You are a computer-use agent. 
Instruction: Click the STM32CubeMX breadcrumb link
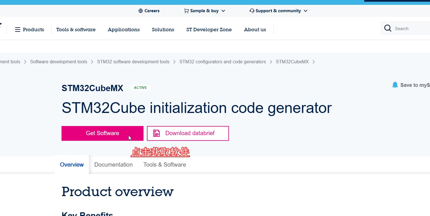[292, 62]
